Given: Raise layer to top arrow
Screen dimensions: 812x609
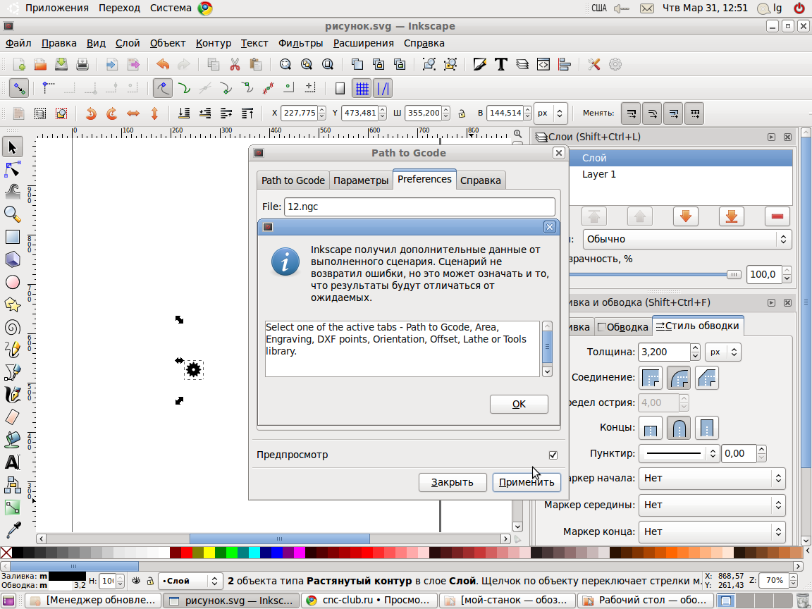Looking at the screenshot, I should click(x=594, y=216).
